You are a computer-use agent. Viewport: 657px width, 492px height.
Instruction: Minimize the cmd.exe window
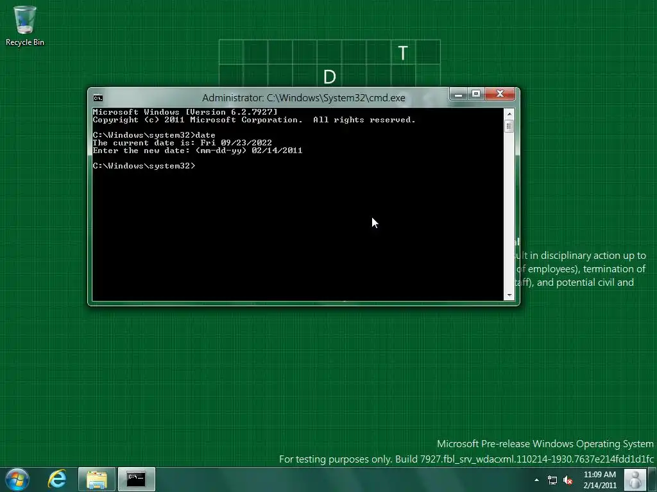click(458, 94)
